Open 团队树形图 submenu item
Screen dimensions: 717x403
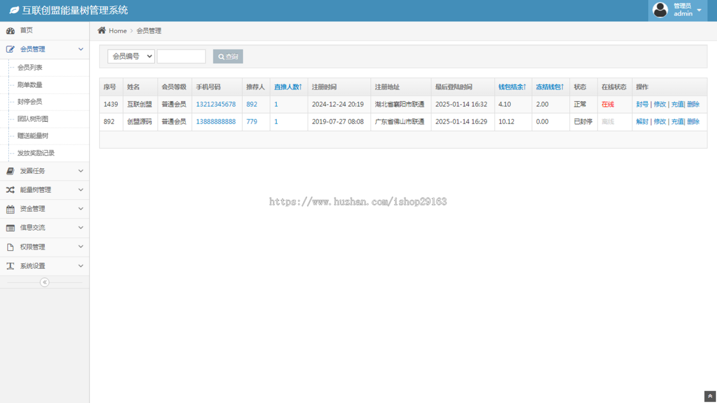(x=33, y=119)
